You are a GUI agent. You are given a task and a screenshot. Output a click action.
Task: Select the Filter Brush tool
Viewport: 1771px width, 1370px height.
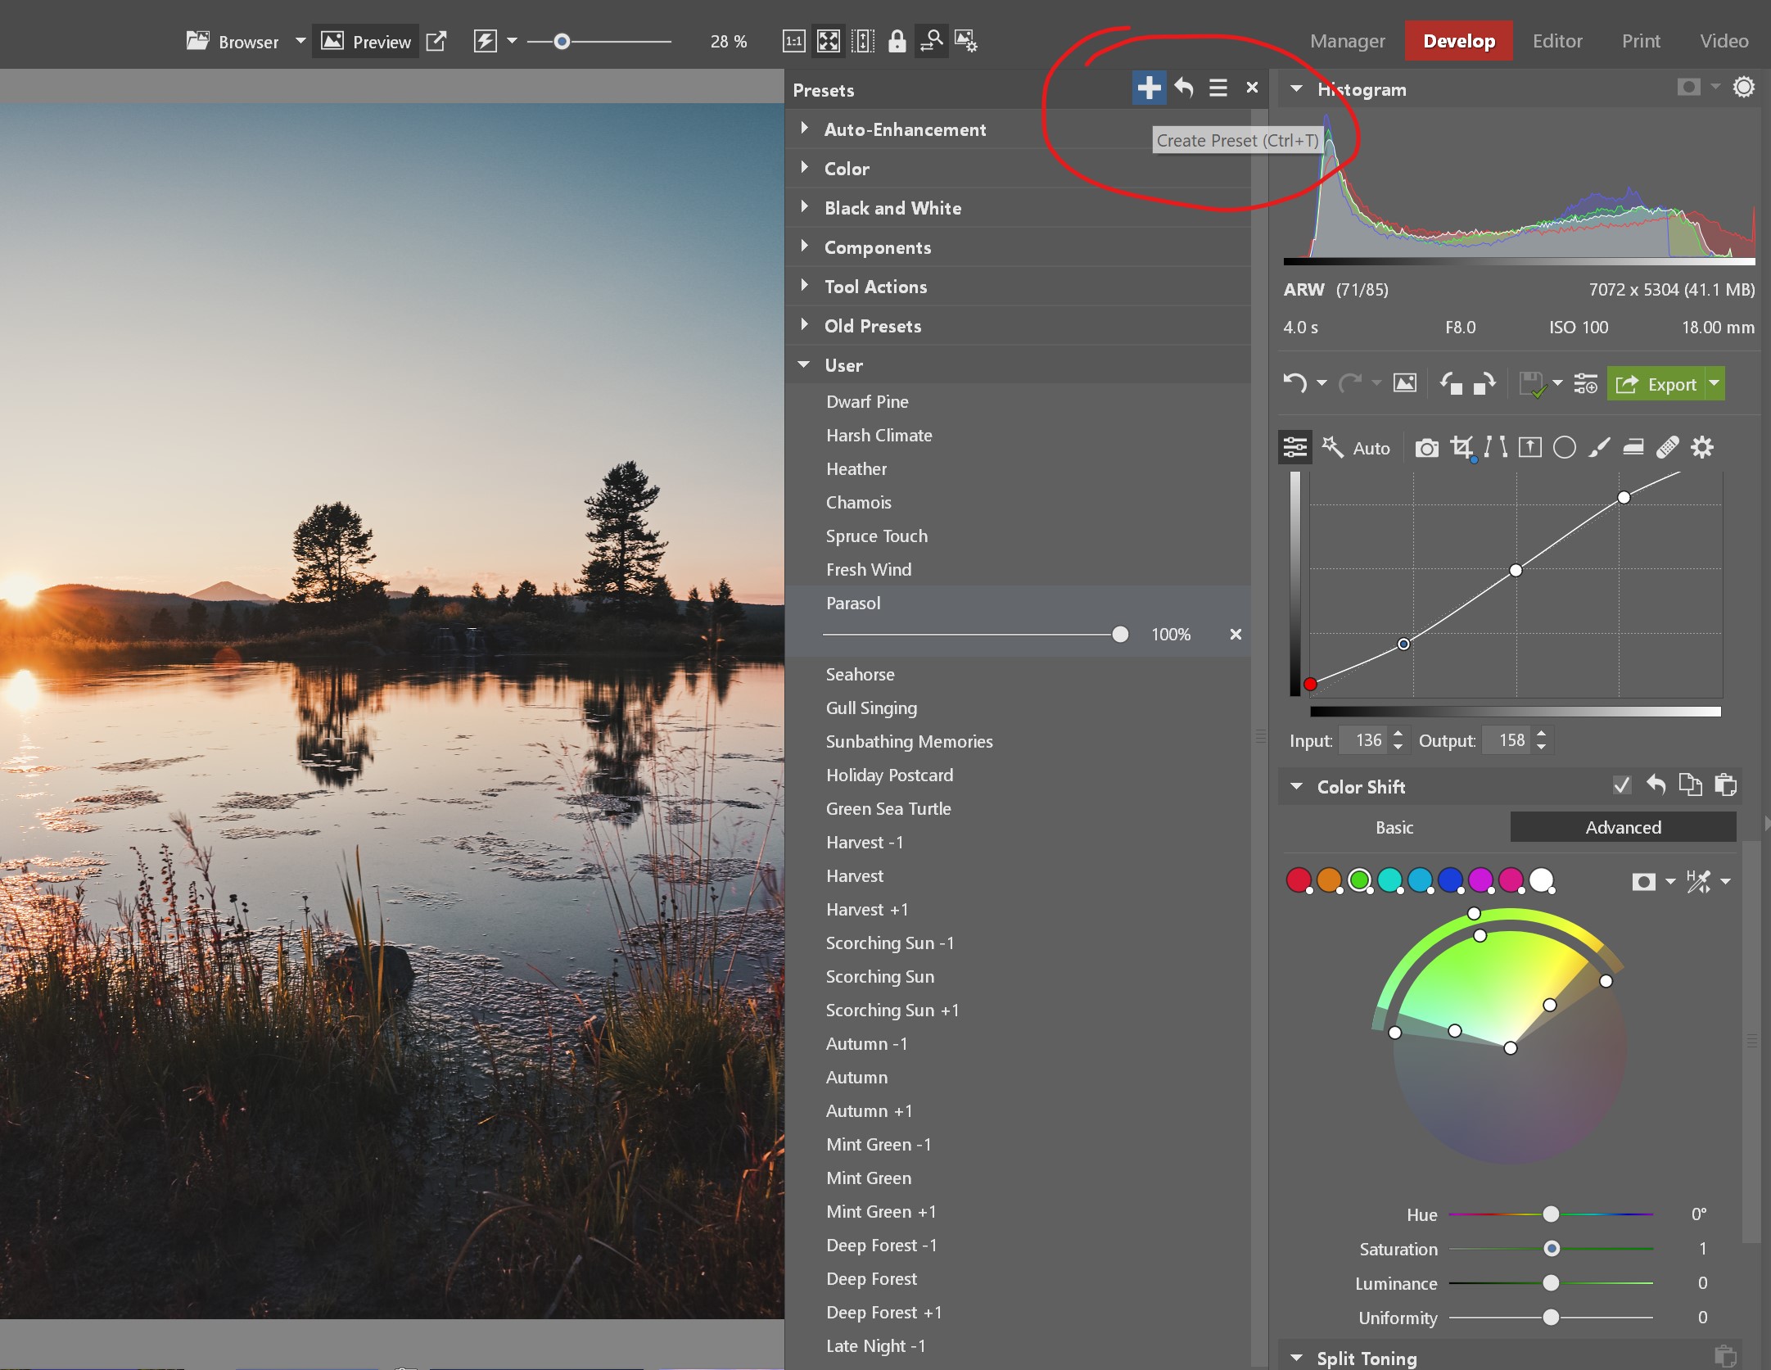tap(1600, 448)
